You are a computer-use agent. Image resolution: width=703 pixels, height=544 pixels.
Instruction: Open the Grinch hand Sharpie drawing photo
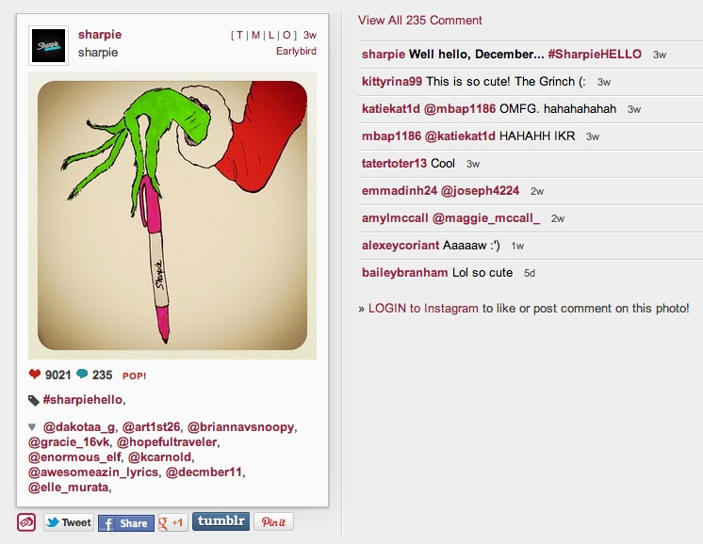pyautogui.click(x=172, y=216)
